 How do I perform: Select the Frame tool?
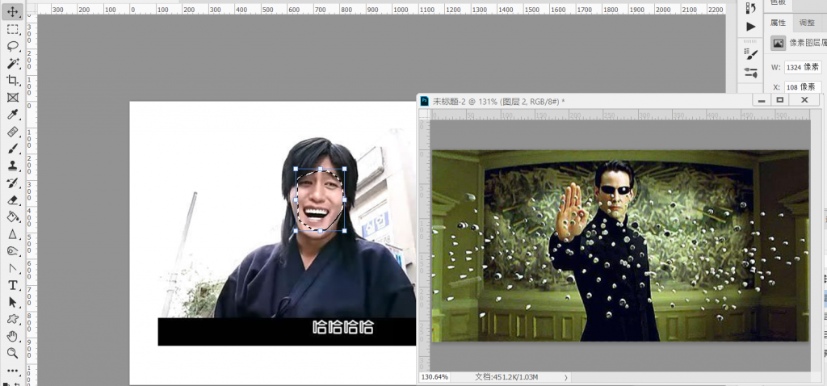click(13, 98)
